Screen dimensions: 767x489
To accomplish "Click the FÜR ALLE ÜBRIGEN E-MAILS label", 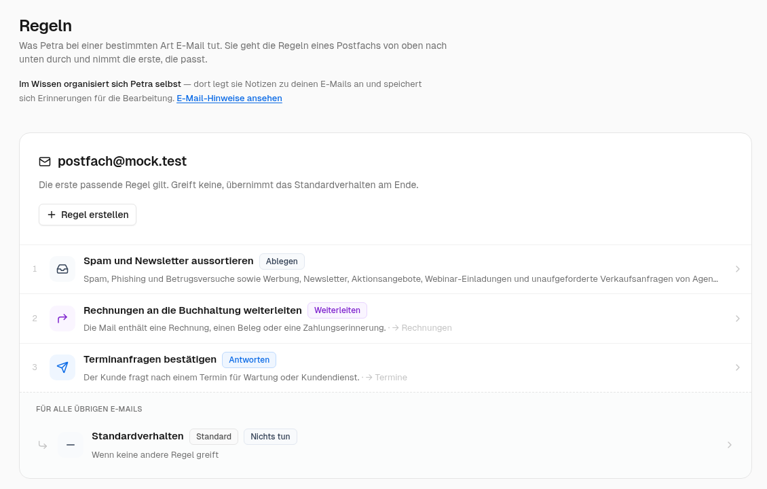I will coord(89,410).
